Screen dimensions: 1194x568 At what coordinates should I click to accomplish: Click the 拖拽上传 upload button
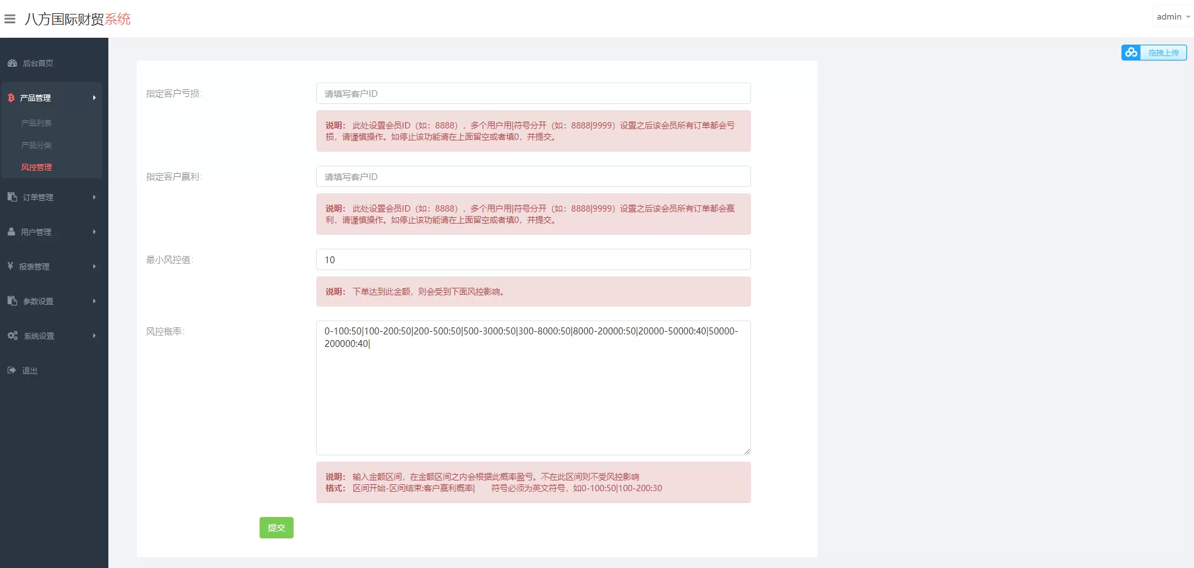click(x=1163, y=52)
